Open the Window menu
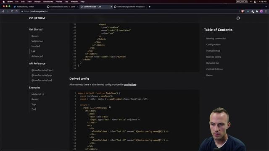 74,2
